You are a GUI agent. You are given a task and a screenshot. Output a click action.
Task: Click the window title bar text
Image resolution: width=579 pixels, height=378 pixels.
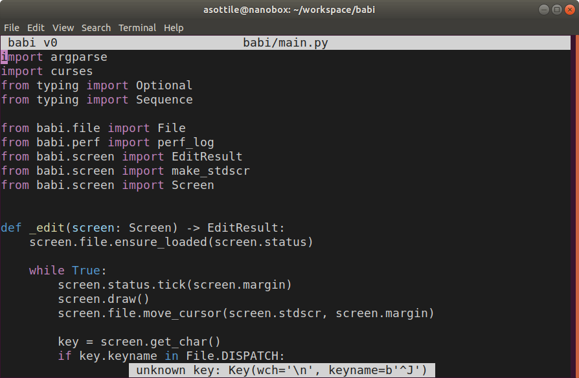pos(289,10)
